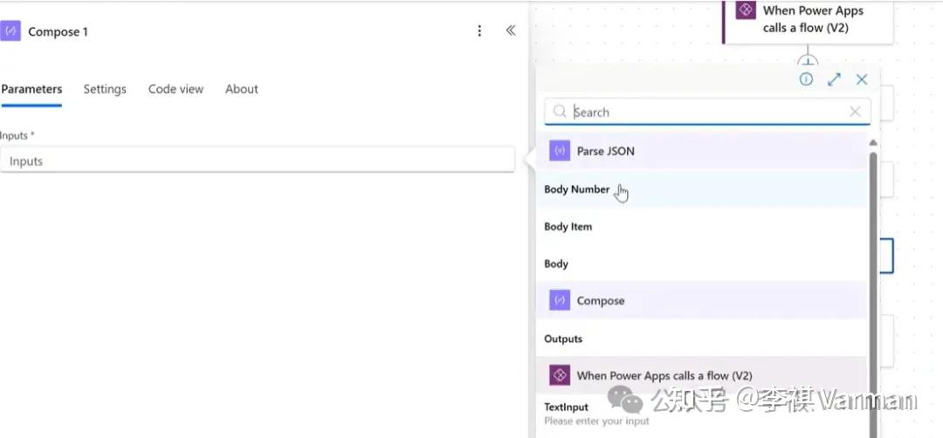Viewport: 943px width, 438px height.
Task: Click the Compose section icon in list
Action: (560, 300)
